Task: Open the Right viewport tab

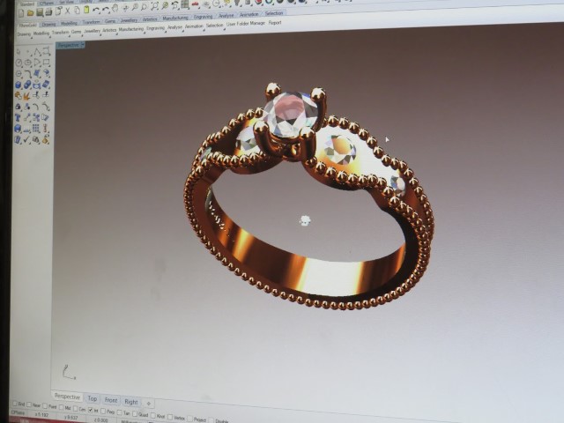Action: coord(130,401)
